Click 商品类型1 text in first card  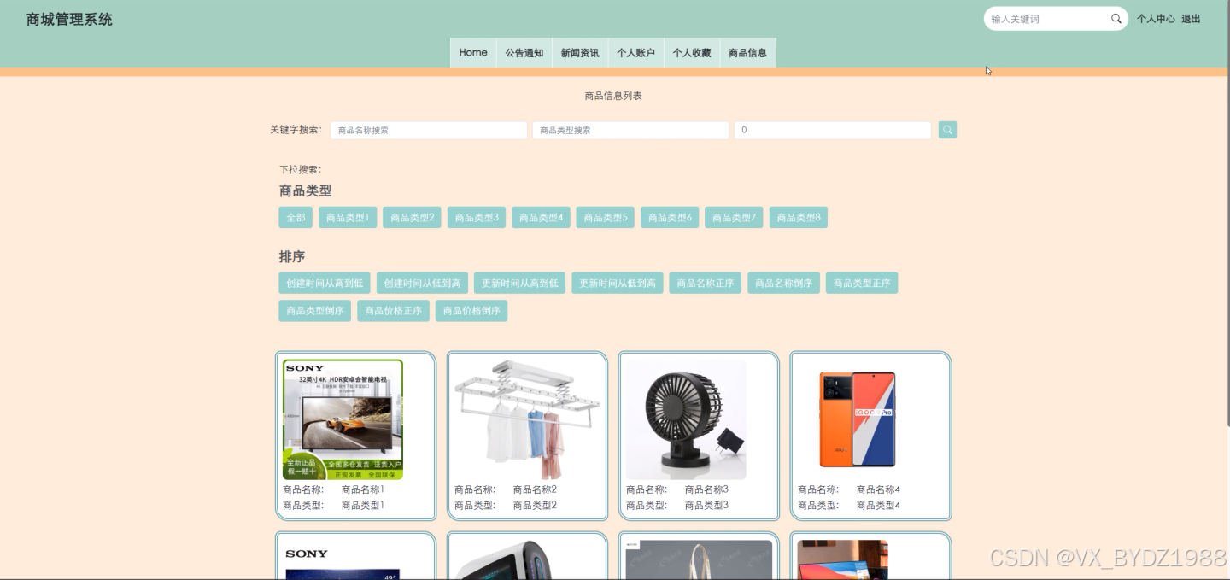coord(363,506)
